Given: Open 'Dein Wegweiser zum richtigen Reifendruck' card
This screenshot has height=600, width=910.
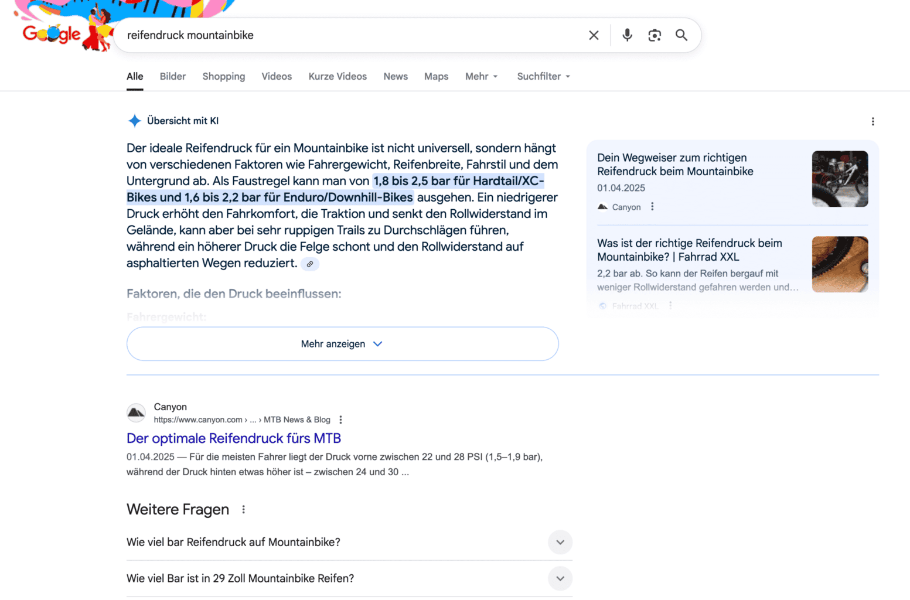Looking at the screenshot, I should point(675,165).
